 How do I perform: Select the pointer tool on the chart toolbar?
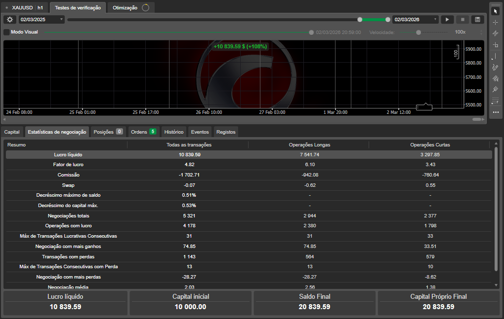pos(496,10)
